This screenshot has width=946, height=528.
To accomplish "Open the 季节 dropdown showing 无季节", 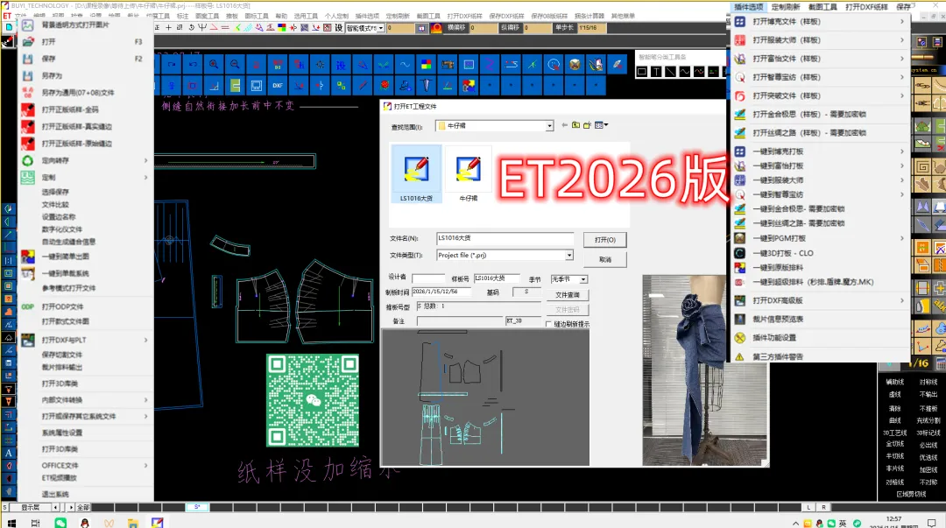I will [x=583, y=279].
